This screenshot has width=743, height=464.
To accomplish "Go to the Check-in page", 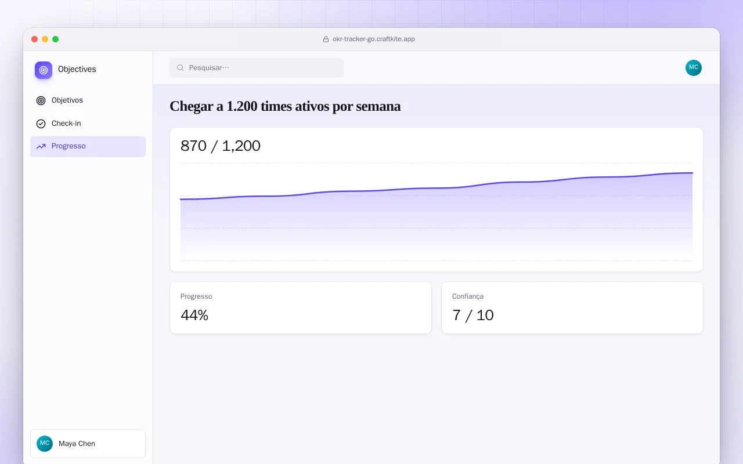I will (88, 124).
